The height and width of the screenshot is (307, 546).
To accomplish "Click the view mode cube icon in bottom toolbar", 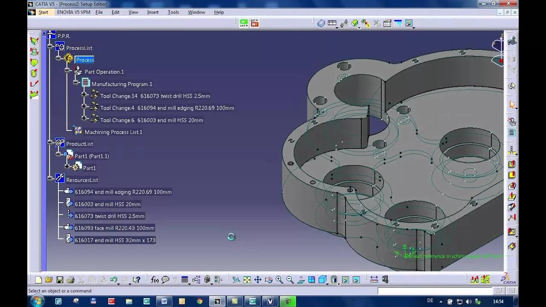I will [x=322, y=280].
